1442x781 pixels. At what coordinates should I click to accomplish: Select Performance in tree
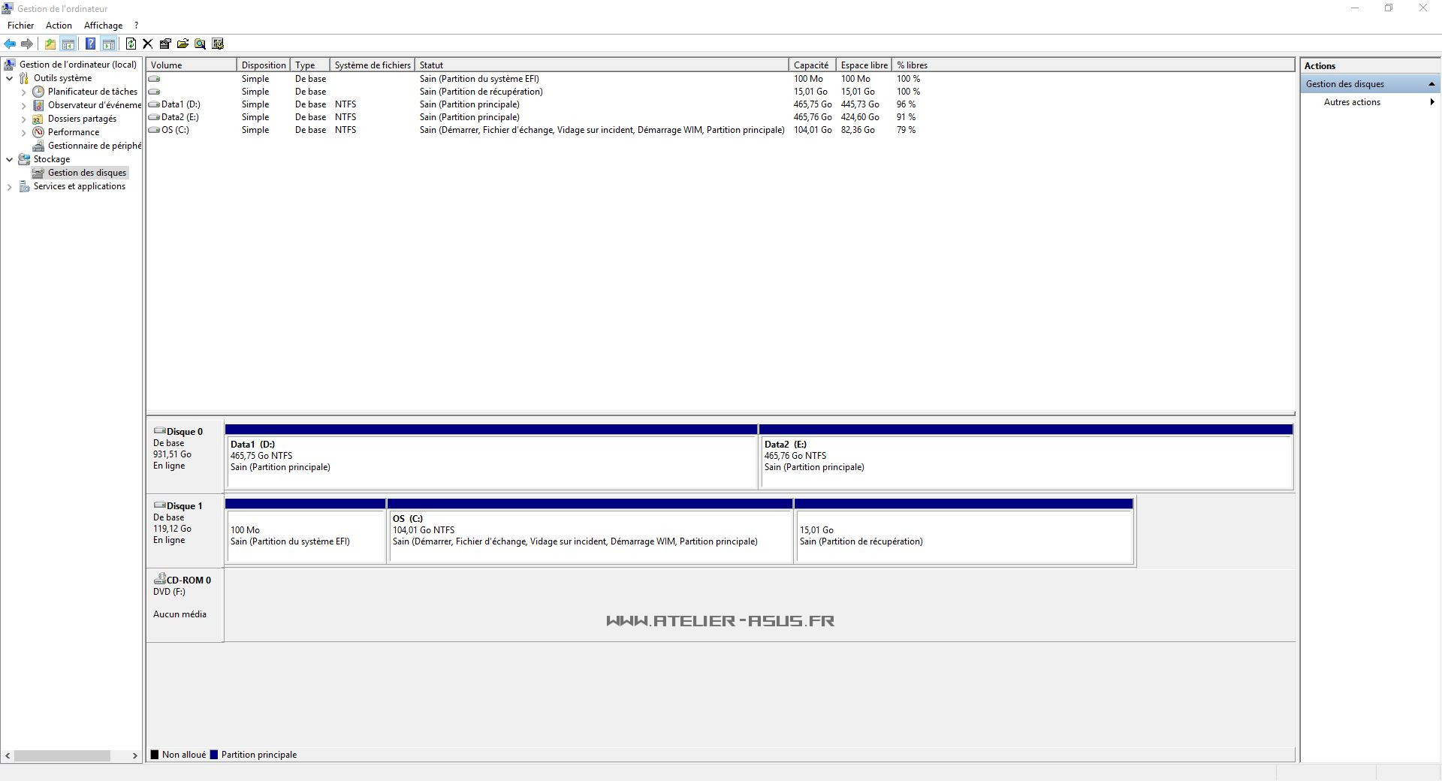tap(74, 132)
